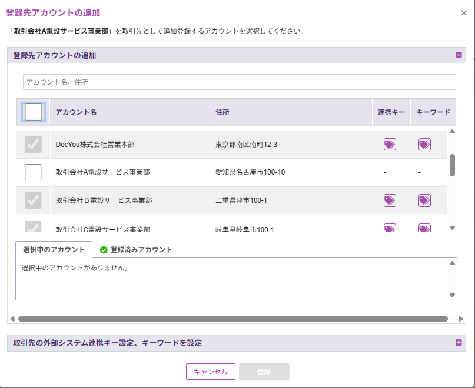
Task: Check the box for 取引会社A電設サービス事業部
Action: (34, 172)
